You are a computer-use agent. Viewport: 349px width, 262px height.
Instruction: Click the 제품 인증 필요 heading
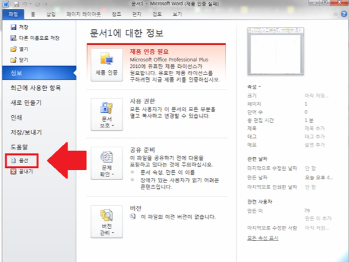click(x=149, y=52)
